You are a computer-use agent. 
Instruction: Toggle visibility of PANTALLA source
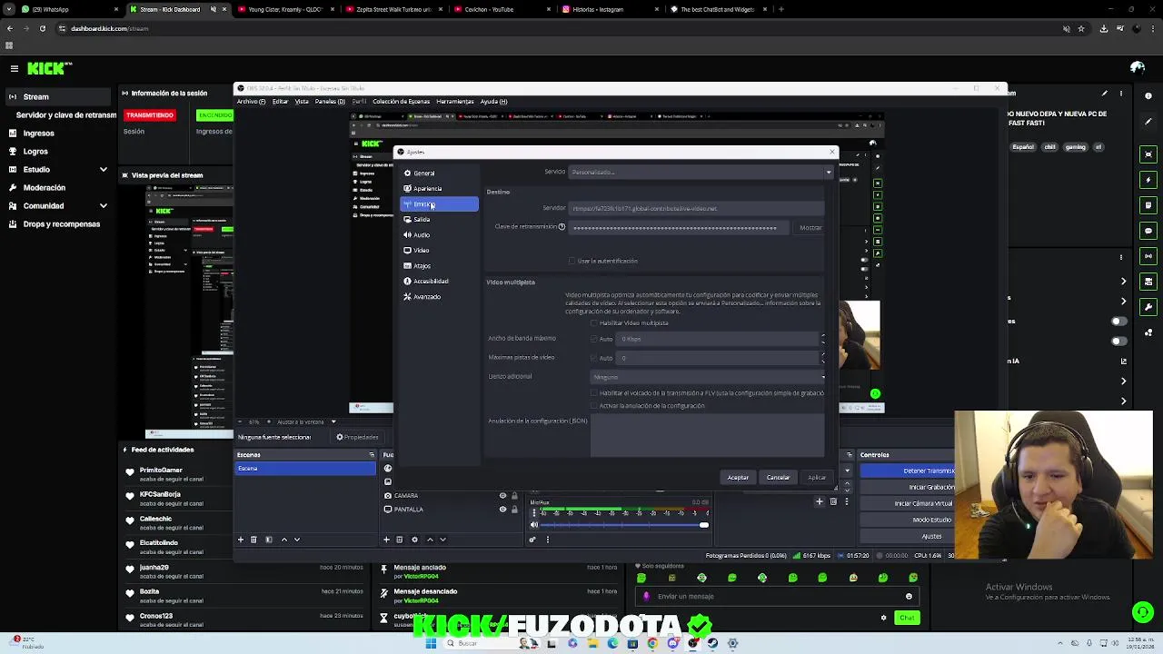pyautogui.click(x=502, y=510)
